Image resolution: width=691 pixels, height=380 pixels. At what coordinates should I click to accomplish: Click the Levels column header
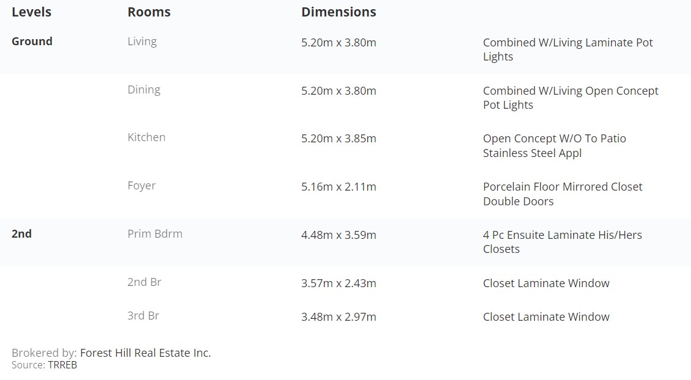pos(31,12)
